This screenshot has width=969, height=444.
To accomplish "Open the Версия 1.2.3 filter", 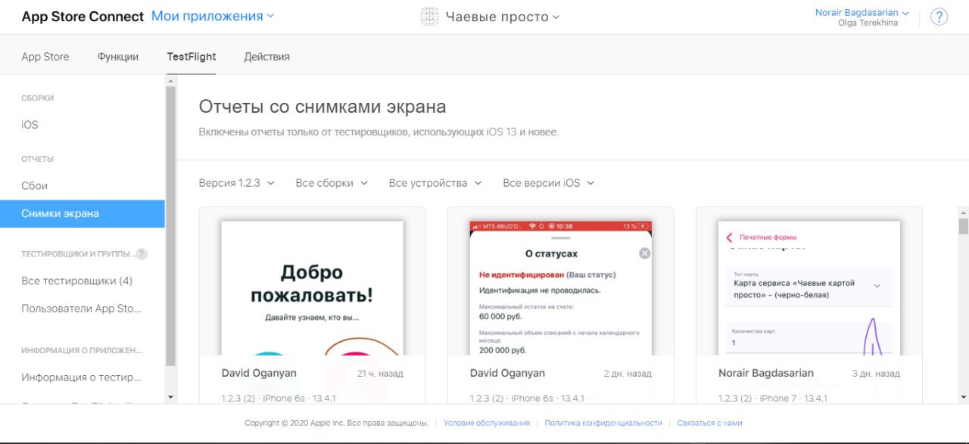I will 237,183.
